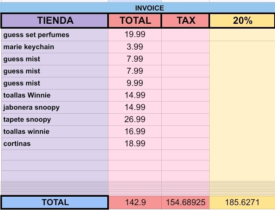This screenshot has width=275, height=210.
Task: Select the TIENDA header cell
Action: coord(55,21)
